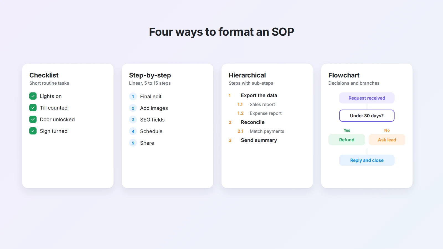Image resolution: width=443 pixels, height=249 pixels.
Task: Click the 1.1 number next to Sales report
Action: point(240,104)
